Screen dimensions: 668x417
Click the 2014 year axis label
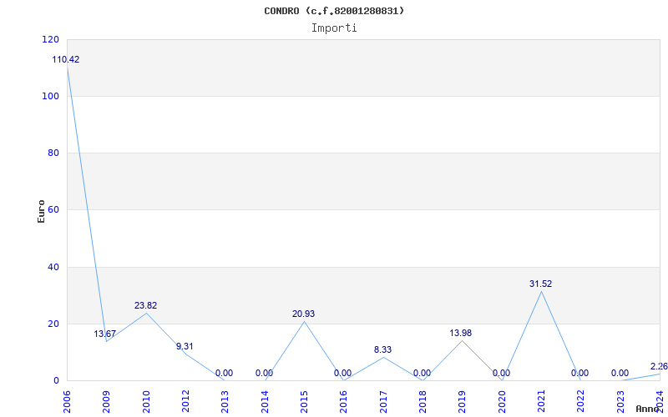(x=265, y=402)
